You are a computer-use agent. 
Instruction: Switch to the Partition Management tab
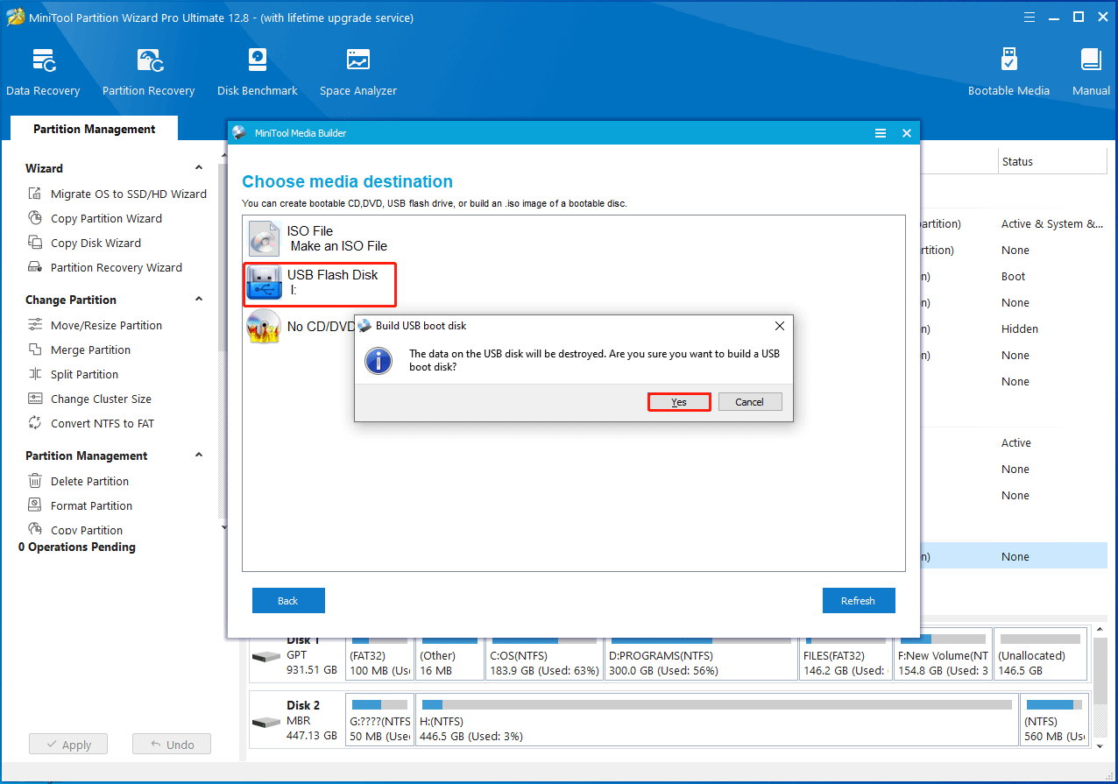pos(94,129)
